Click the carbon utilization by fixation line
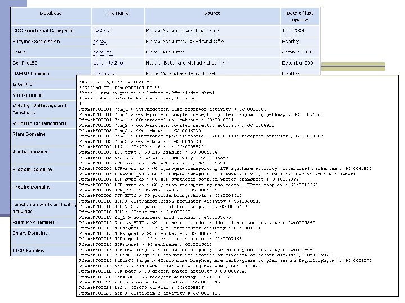The image size is (405, 303). [205, 255]
